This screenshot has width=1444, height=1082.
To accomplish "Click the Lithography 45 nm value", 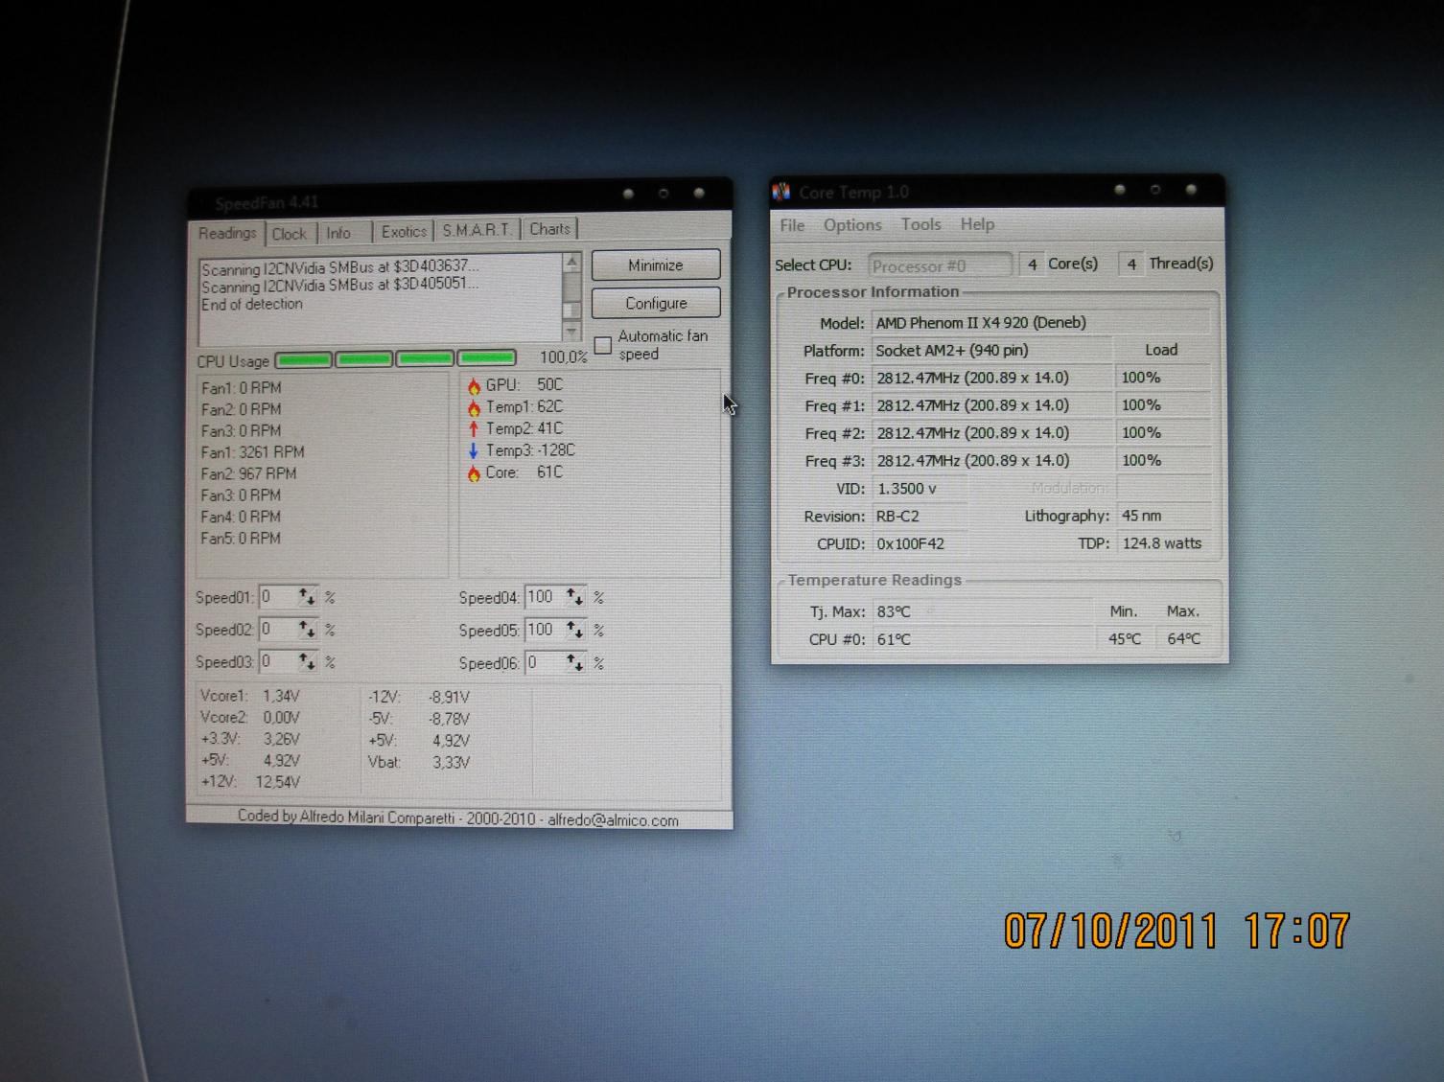I will [x=1163, y=516].
